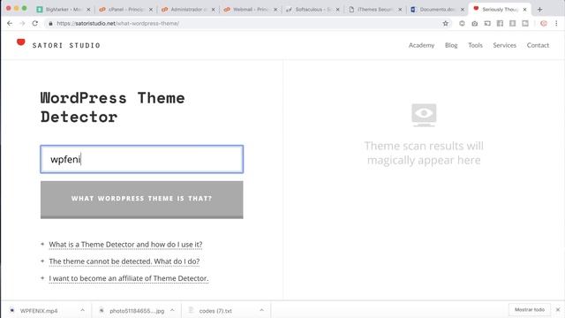
Task: Expand What is a Theme Detector question
Action: (x=125, y=245)
